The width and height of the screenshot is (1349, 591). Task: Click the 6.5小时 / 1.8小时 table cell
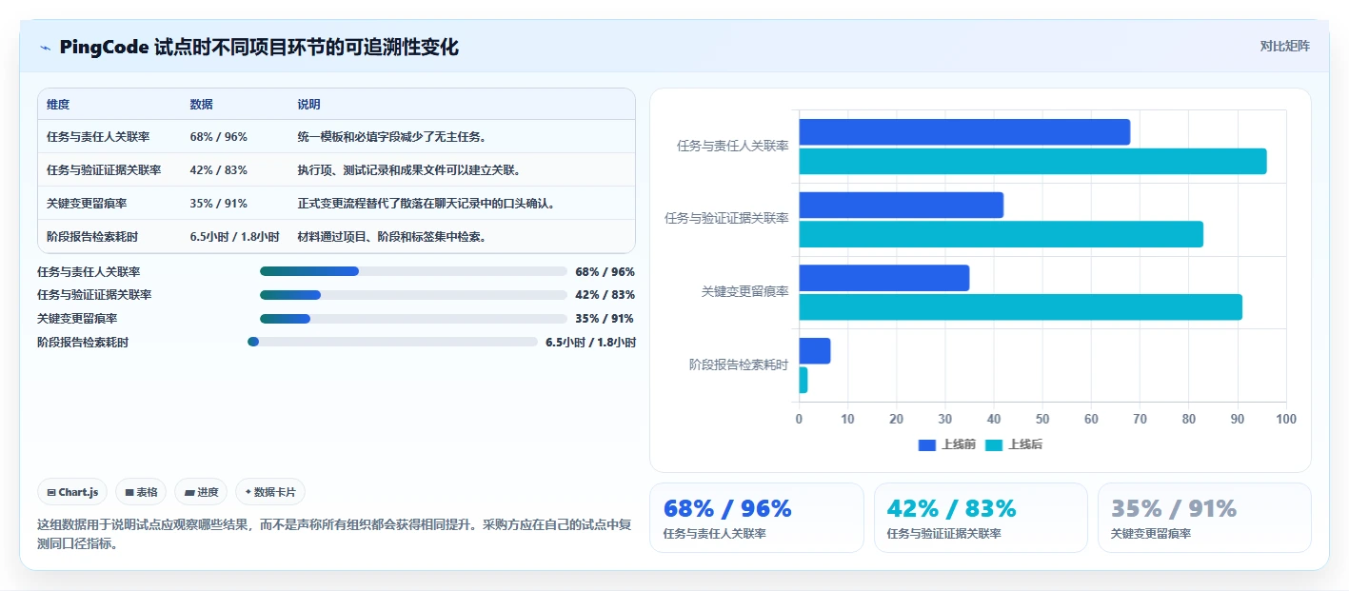click(234, 237)
